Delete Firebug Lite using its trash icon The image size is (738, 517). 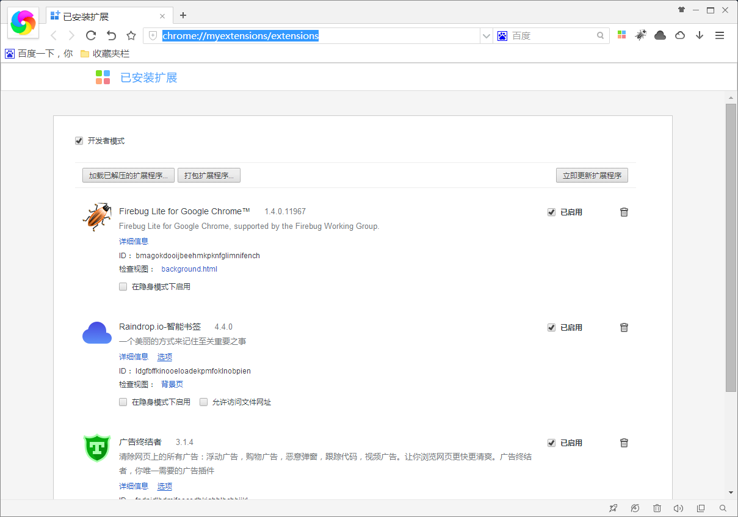pos(624,212)
